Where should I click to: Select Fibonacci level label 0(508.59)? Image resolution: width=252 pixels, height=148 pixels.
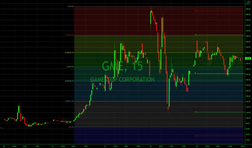(71, 6)
